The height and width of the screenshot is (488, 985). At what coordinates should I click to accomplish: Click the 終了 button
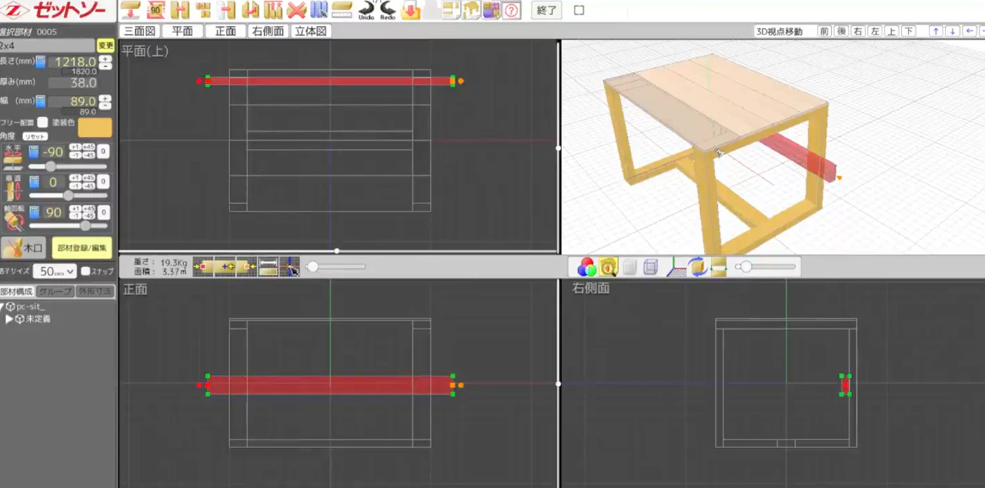547,11
